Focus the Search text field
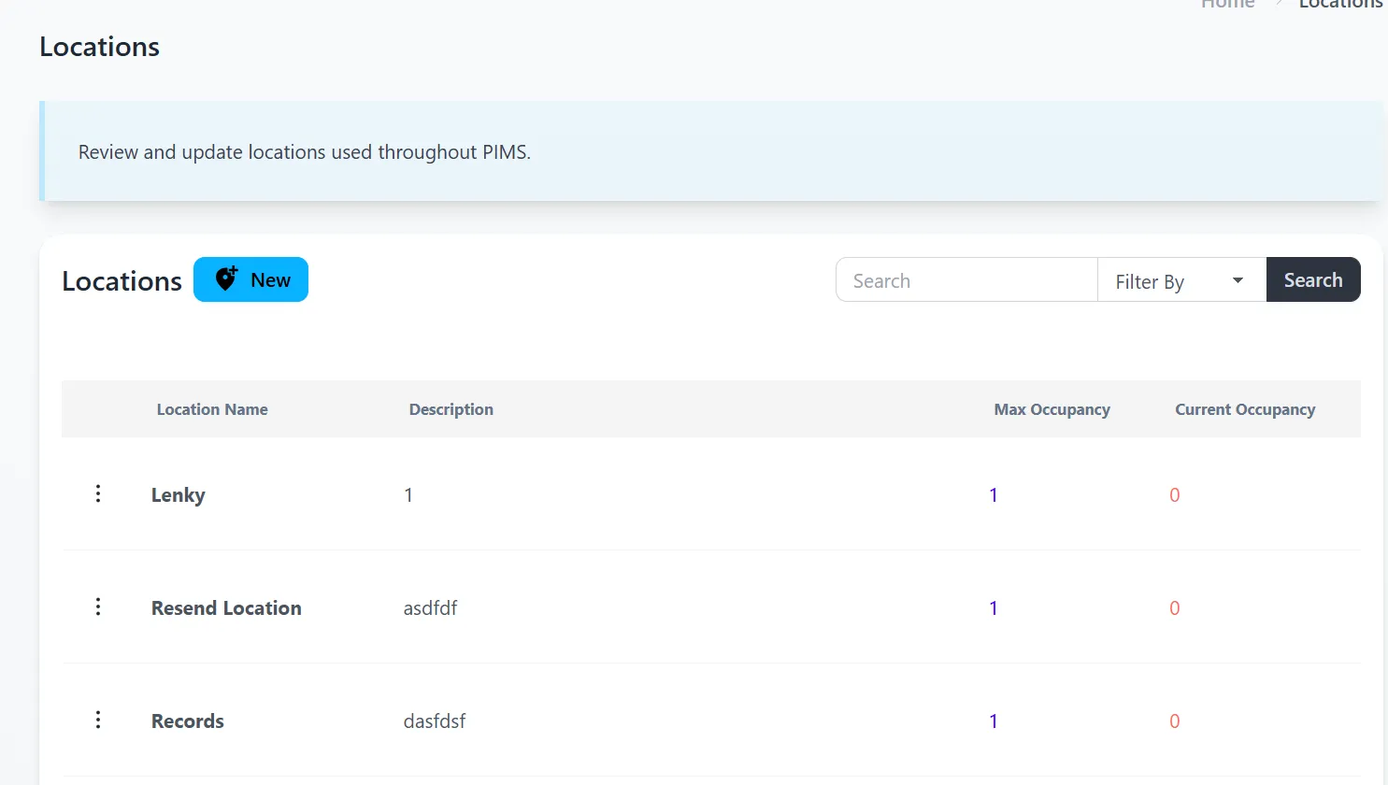The image size is (1388, 785). click(x=966, y=280)
